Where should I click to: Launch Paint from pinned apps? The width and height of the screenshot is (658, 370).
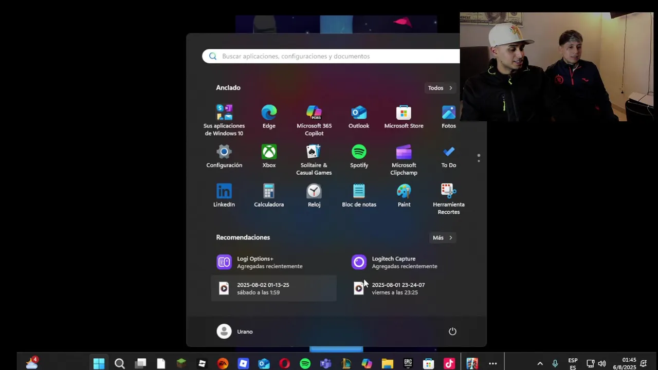404,196
